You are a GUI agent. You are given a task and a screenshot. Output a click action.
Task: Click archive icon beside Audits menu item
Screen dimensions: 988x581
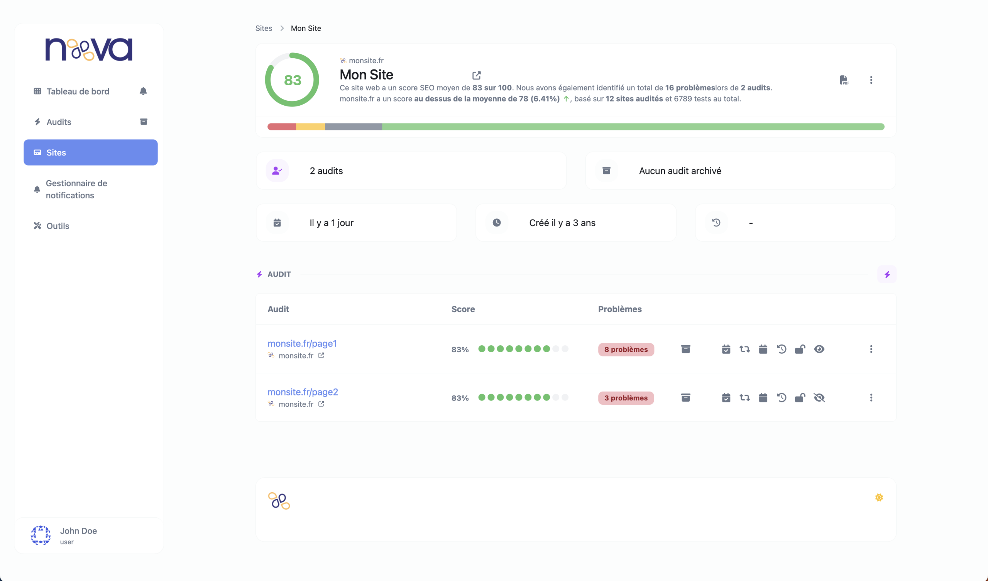coord(144,122)
